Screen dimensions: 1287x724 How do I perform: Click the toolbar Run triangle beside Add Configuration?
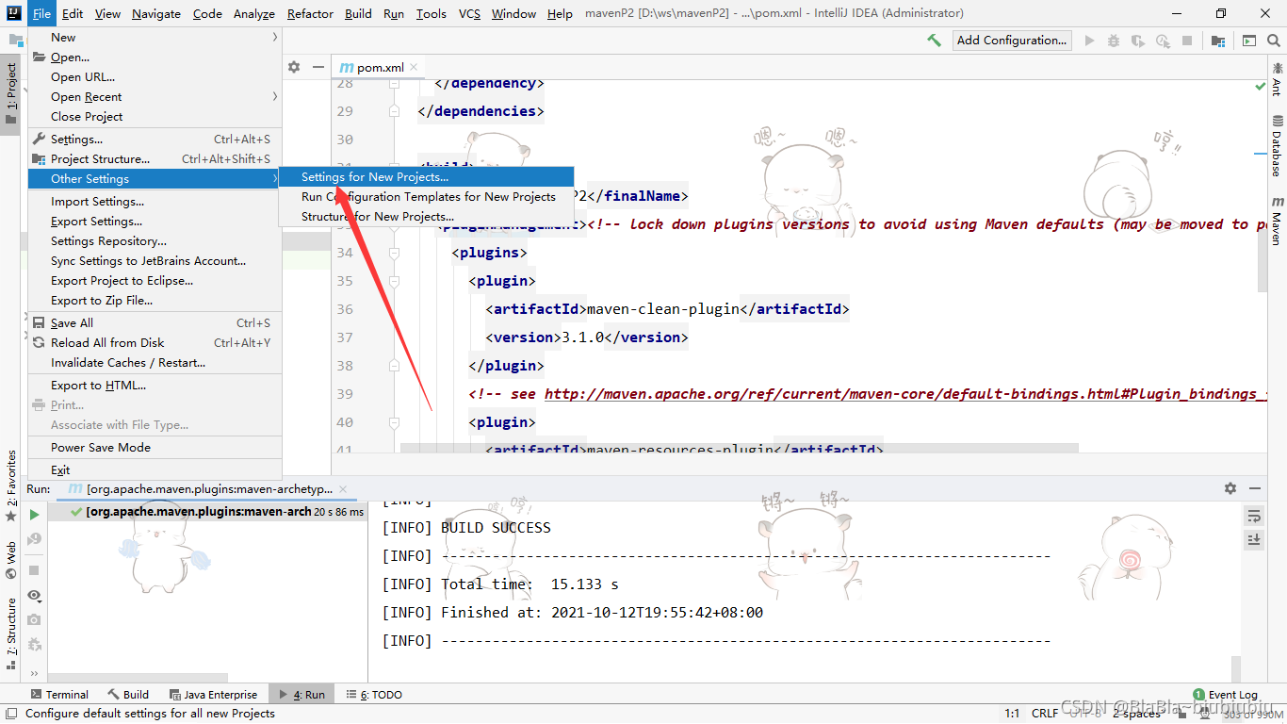pos(1090,41)
